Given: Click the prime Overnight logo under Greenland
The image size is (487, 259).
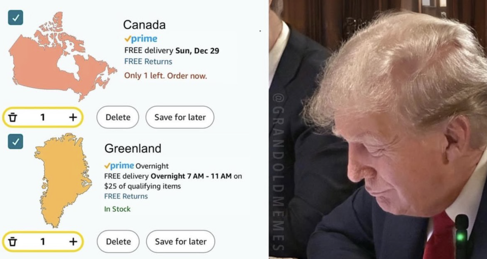Looking at the screenshot, I should click(136, 166).
